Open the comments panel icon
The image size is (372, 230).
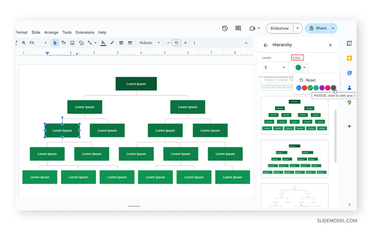point(238,28)
